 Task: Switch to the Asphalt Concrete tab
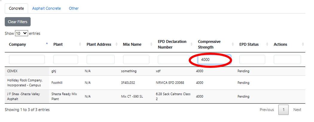click(x=46, y=8)
